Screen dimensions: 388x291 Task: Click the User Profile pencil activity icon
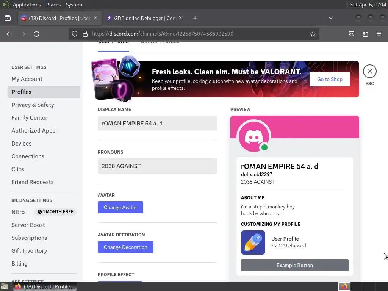253,242
